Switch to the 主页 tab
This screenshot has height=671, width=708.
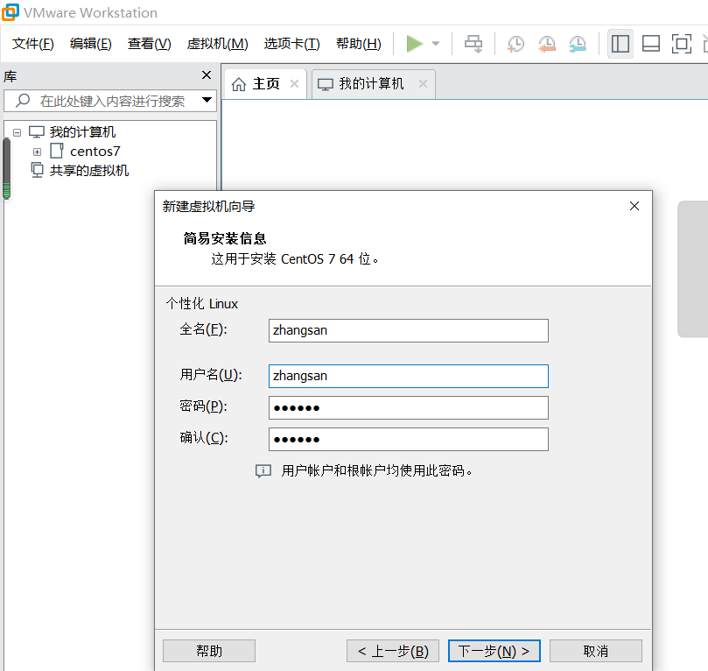265,83
